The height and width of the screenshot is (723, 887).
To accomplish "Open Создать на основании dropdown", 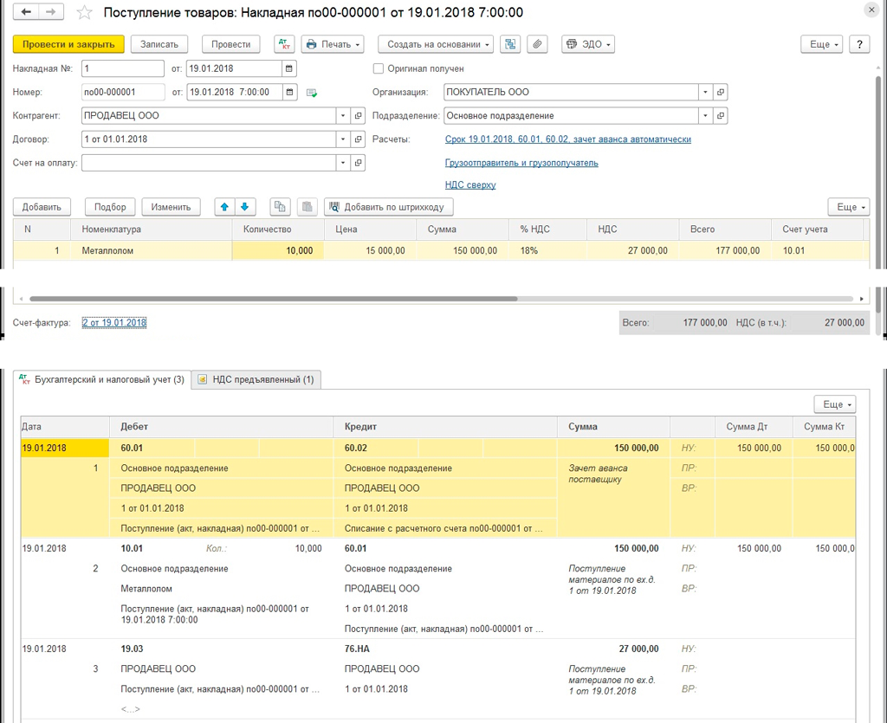I will [x=436, y=44].
